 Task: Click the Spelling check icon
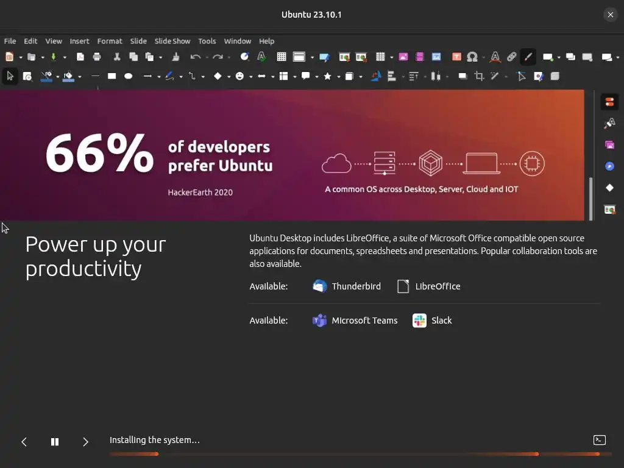tap(261, 57)
